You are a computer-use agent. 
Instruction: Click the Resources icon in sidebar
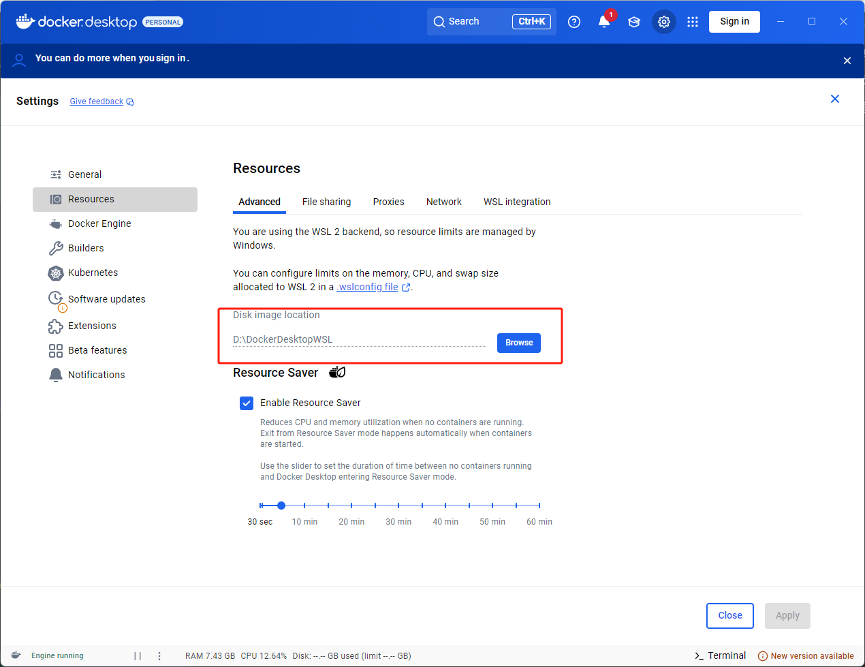[x=56, y=200]
